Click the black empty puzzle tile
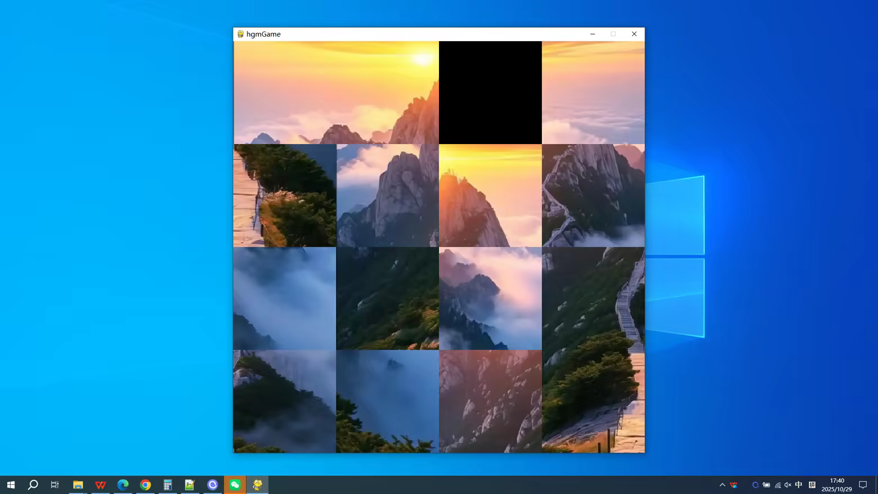The height and width of the screenshot is (494, 878). coord(490,92)
